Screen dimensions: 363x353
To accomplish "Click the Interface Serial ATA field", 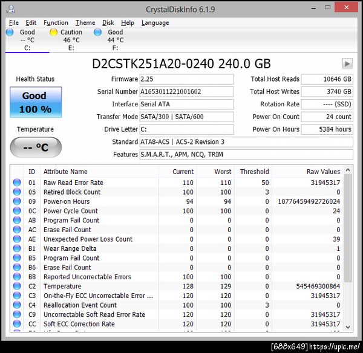I will point(186,104).
